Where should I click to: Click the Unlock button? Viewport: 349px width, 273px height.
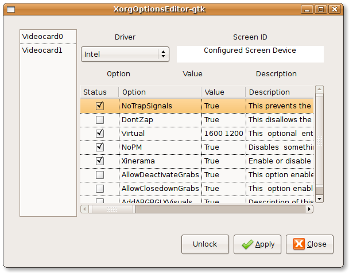pos(205,244)
